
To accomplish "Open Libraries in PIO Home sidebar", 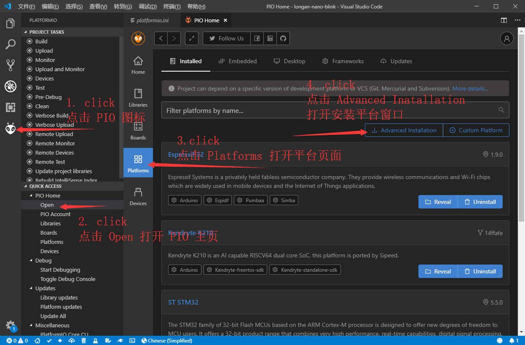I will [138, 98].
